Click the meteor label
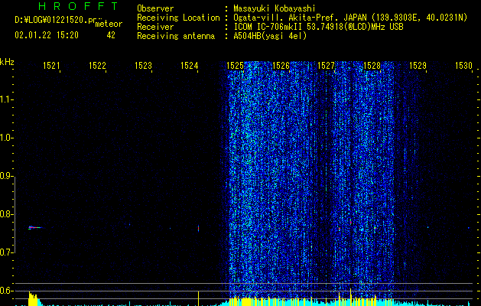The width and height of the screenshot is (481, 306). (x=109, y=24)
